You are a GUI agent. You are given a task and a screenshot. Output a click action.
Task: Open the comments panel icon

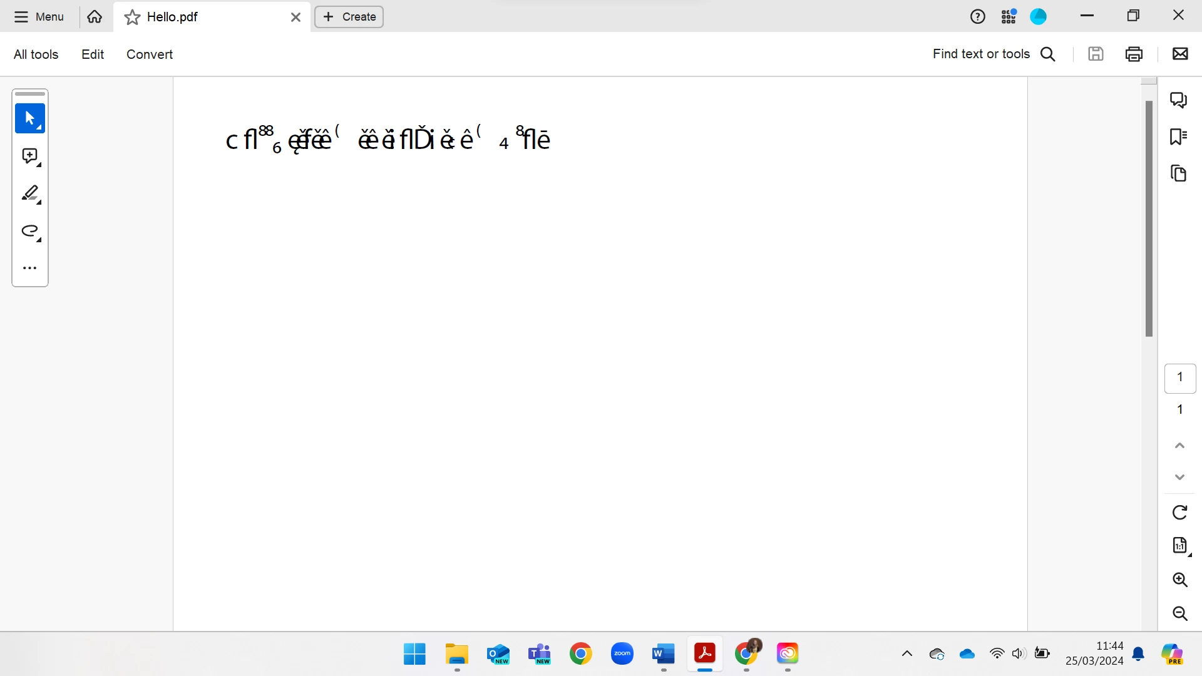coord(1179,100)
